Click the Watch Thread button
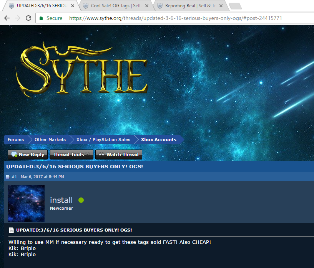This screenshot has height=268, width=314. coord(119,155)
